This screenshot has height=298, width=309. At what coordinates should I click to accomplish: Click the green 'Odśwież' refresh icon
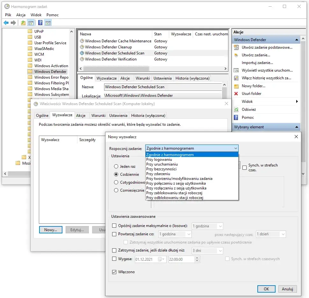(x=236, y=110)
